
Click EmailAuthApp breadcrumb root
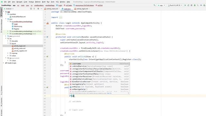pyautogui.click(x=6, y=5)
